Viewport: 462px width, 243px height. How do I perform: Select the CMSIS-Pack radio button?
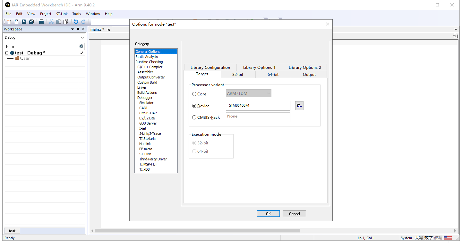194,117
